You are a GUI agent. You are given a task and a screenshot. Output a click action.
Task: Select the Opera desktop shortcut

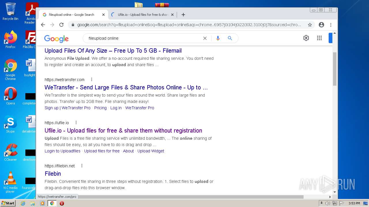(10, 96)
